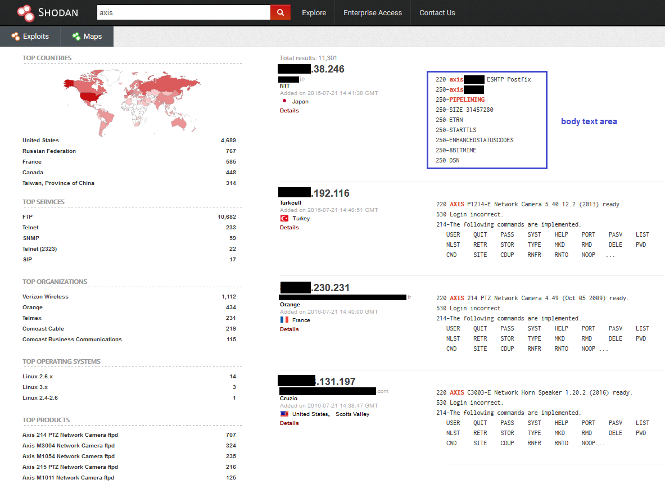Filter by Linux 2.6.x operating system
This screenshot has height=484, width=665.
pos(38,376)
